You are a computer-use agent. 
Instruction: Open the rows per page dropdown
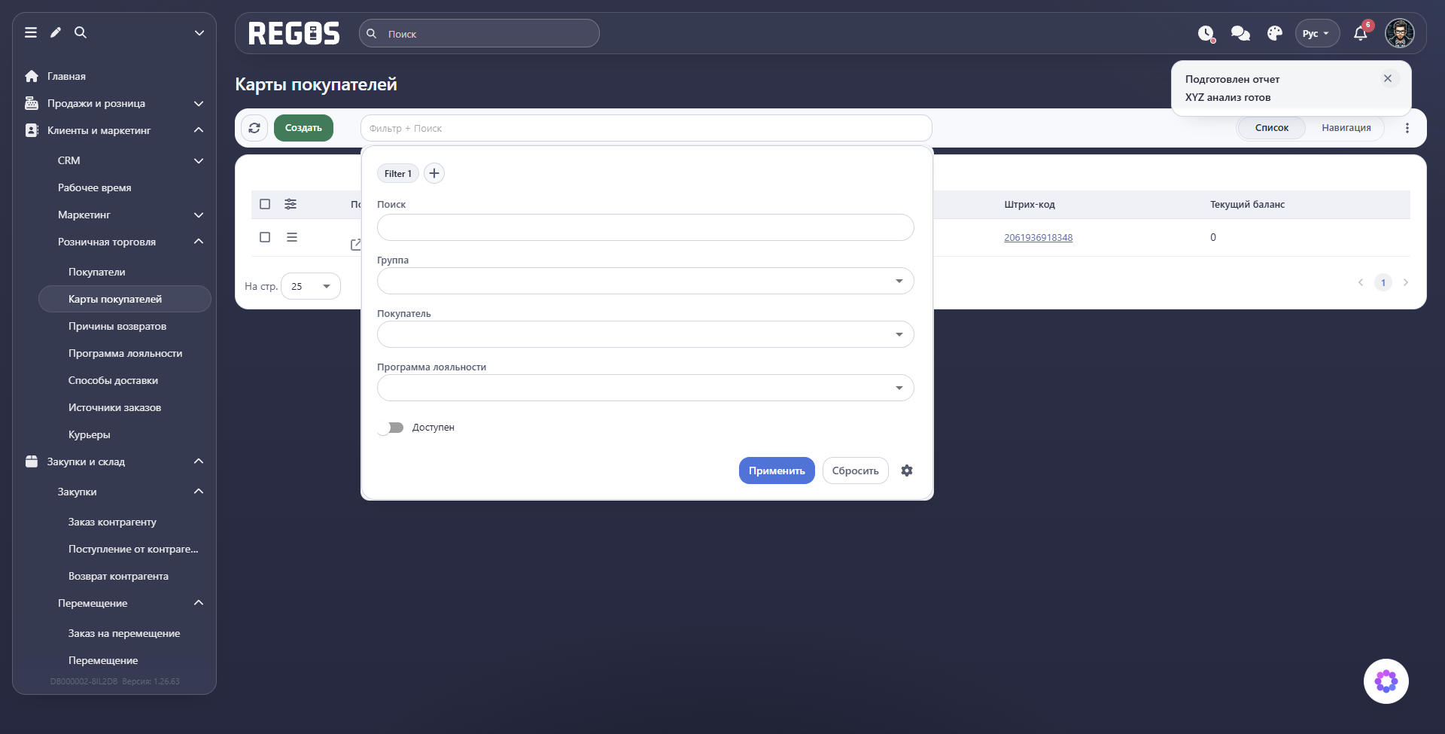[x=311, y=286]
